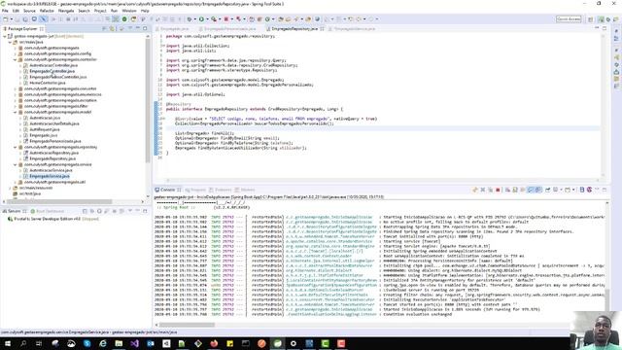This screenshot has height=350, width=622.
Task: Select the Console tab
Action: (x=167, y=190)
